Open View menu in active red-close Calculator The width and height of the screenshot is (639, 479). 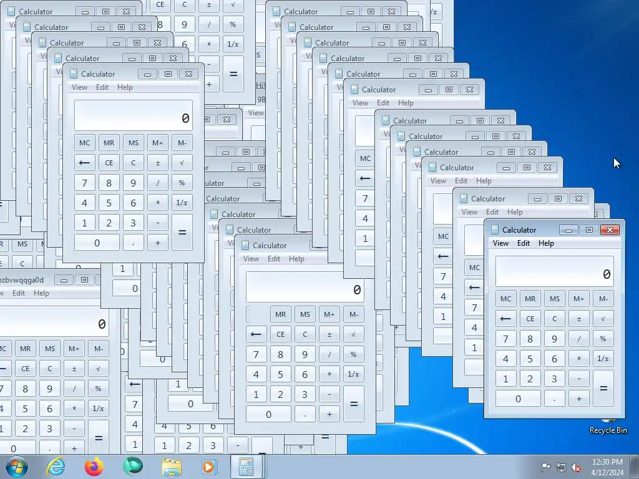pyautogui.click(x=500, y=243)
